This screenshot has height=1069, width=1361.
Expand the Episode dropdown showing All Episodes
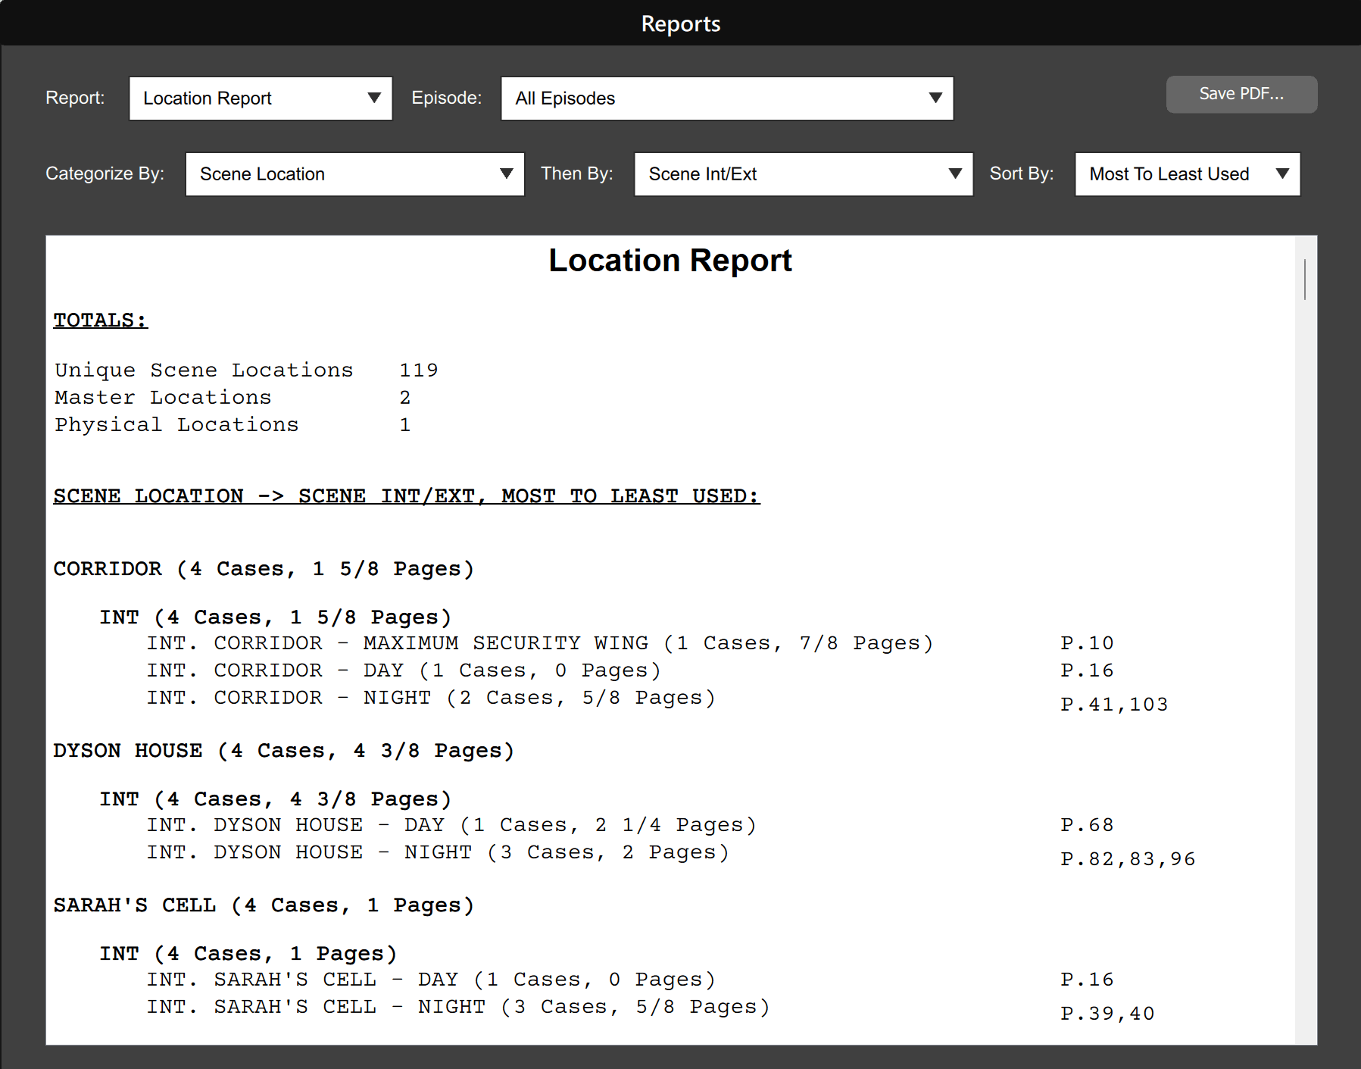coord(726,98)
